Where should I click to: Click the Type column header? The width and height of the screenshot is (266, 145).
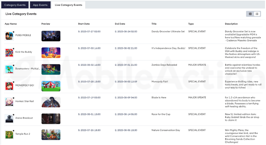coord(191,24)
